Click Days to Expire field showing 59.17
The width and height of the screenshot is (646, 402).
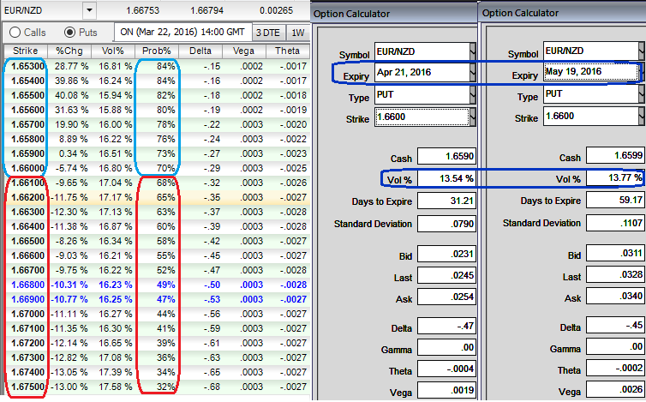(613, 201)
